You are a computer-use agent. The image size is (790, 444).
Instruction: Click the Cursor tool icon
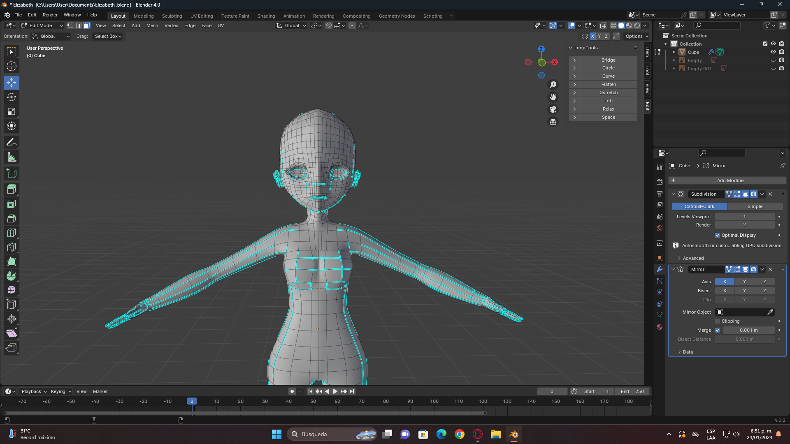[12, 66]
